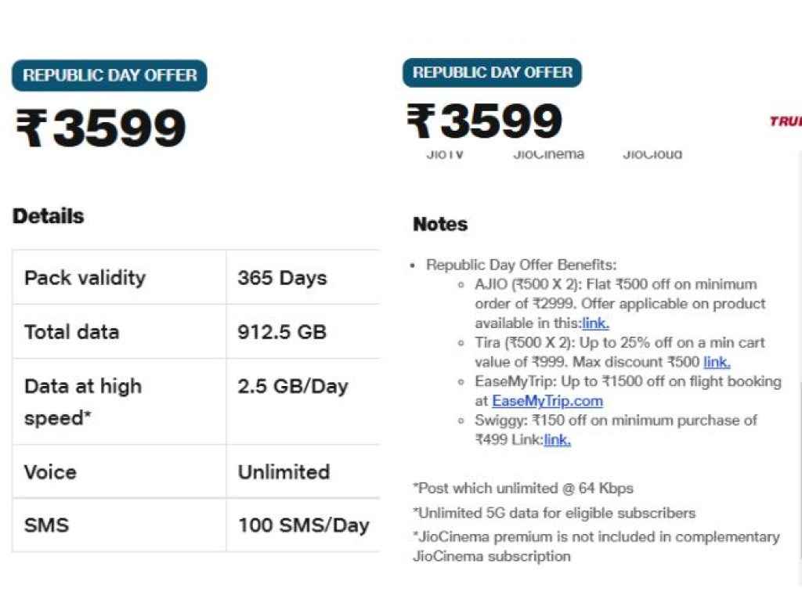
Task: Select the Data at high speed label
Action: (x=83, y=402)
